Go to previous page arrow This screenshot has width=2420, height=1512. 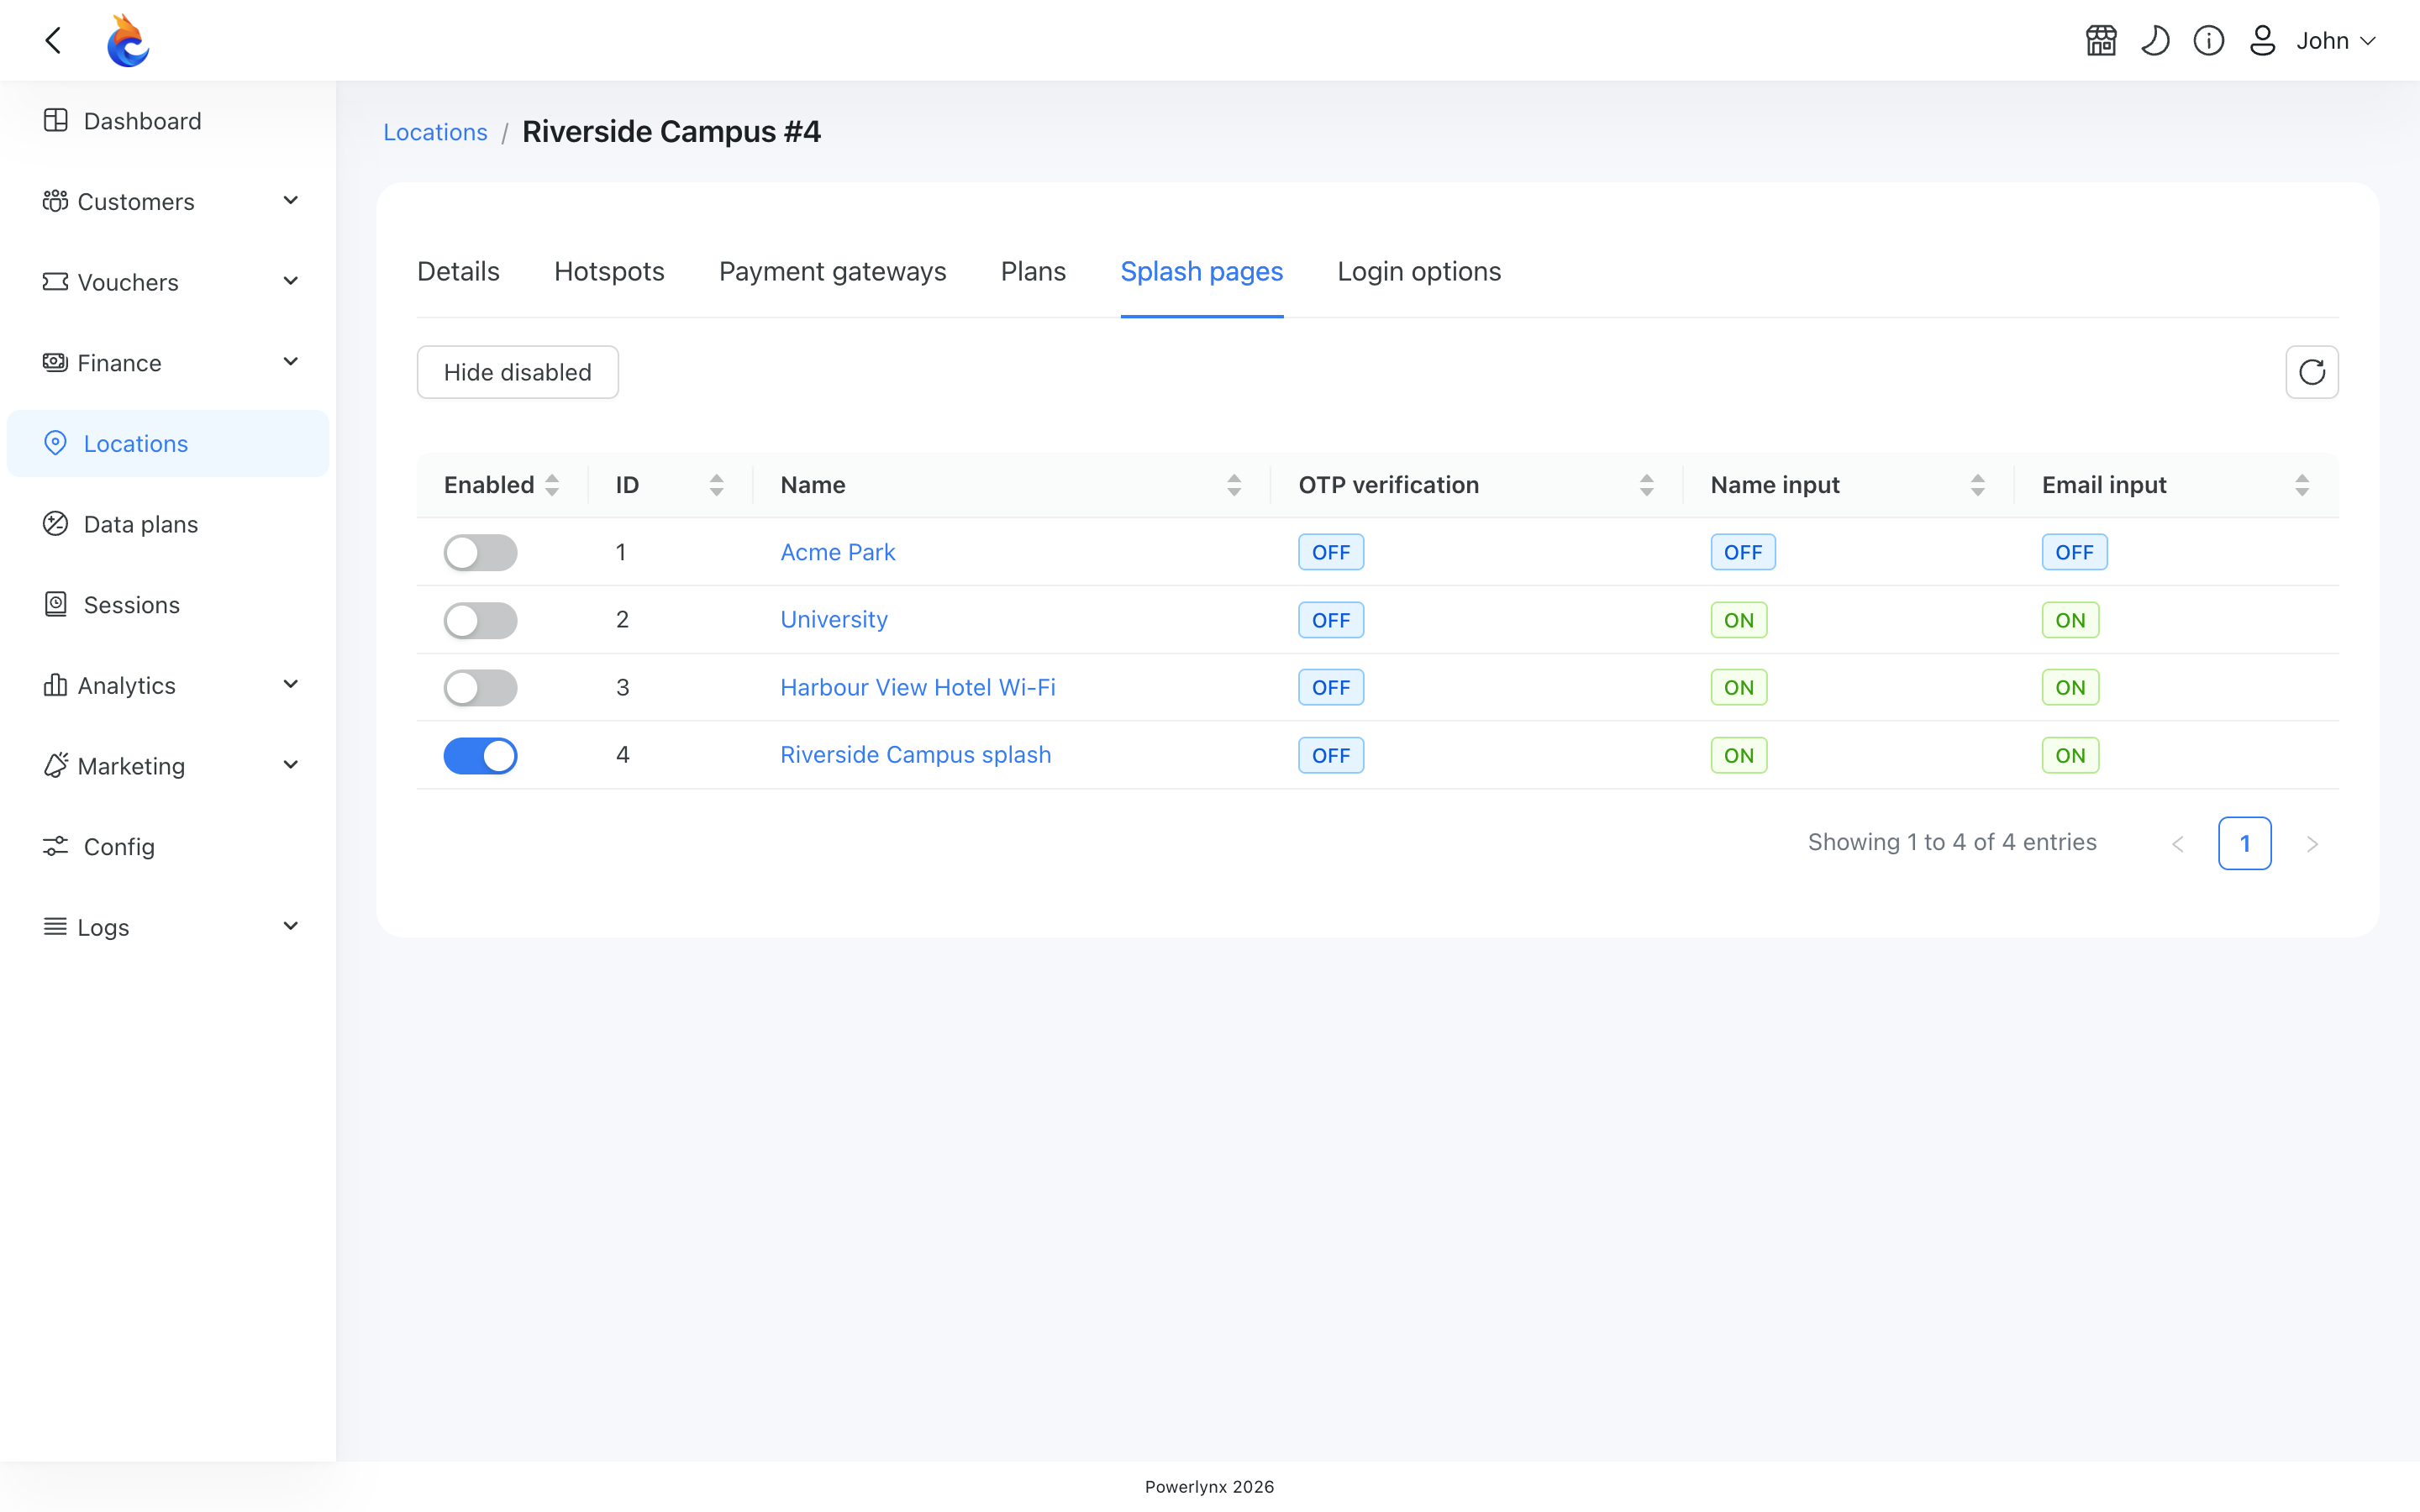pos(2178,843)
